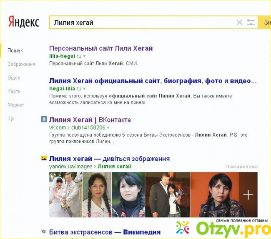Screen dimensions: 271x239
Task: Switch to Відео search tab
Action: 14,78
